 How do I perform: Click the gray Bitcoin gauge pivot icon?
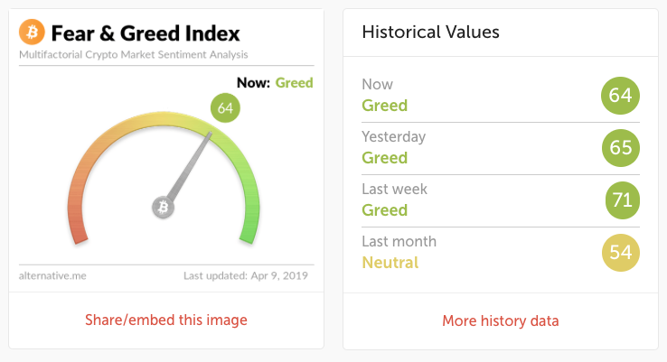(x=164, y=208)
